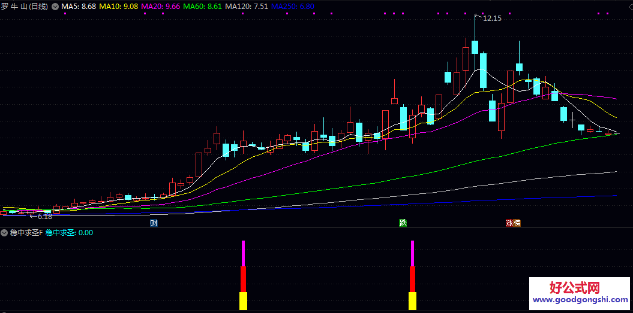Select the MA5: 8.68 legend label
633x313 pixels.
(x=78, y=7)
